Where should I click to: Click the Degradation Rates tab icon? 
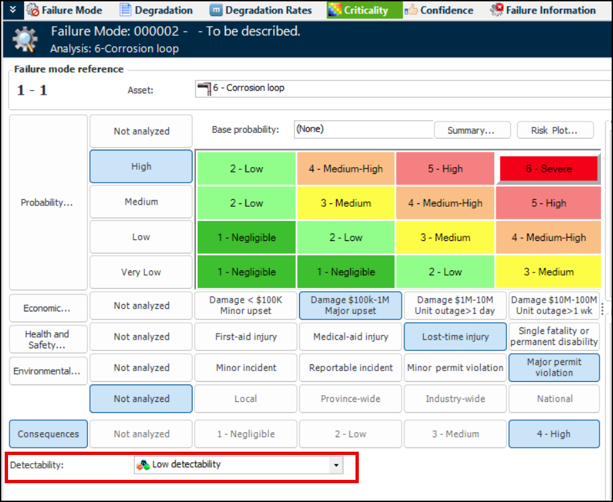(x=216, y=10)
